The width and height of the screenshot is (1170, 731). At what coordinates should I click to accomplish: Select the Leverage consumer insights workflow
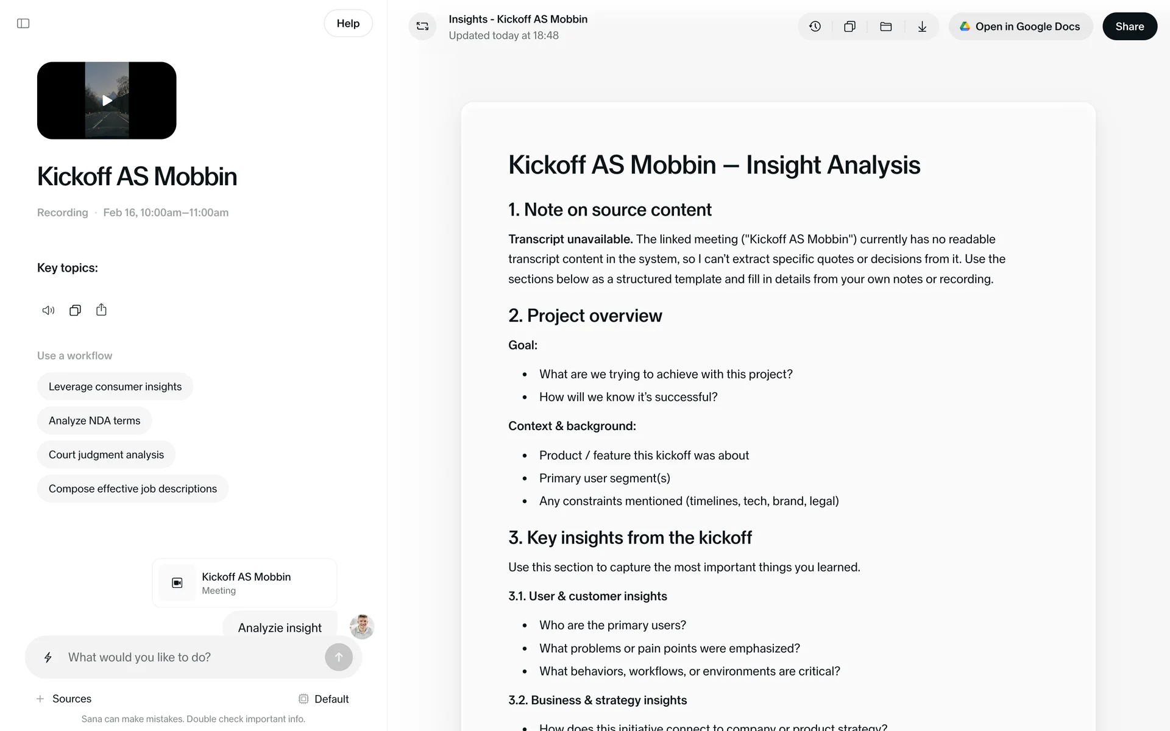coord(115,387)
